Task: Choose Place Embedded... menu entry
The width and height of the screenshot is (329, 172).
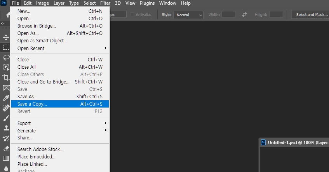Action: 60,156
